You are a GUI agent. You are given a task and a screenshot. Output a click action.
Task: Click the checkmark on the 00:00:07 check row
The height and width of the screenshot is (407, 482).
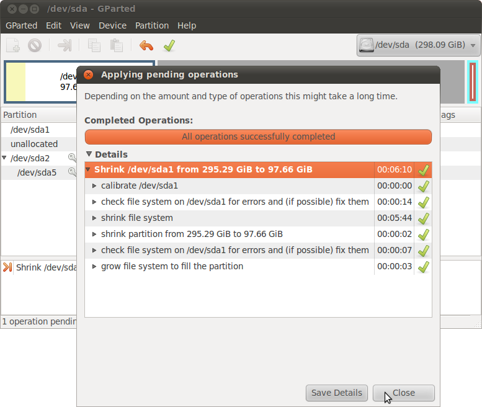(x=423, y=251)
